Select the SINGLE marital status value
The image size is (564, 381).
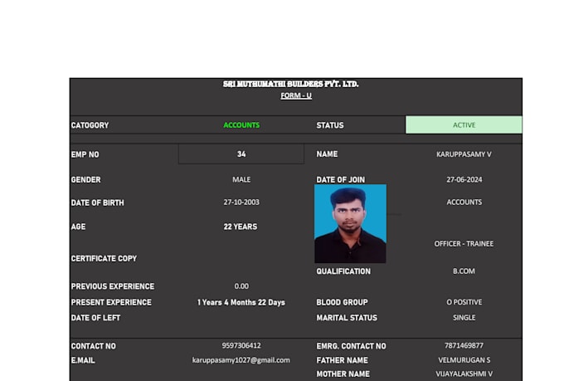(464, 317)
